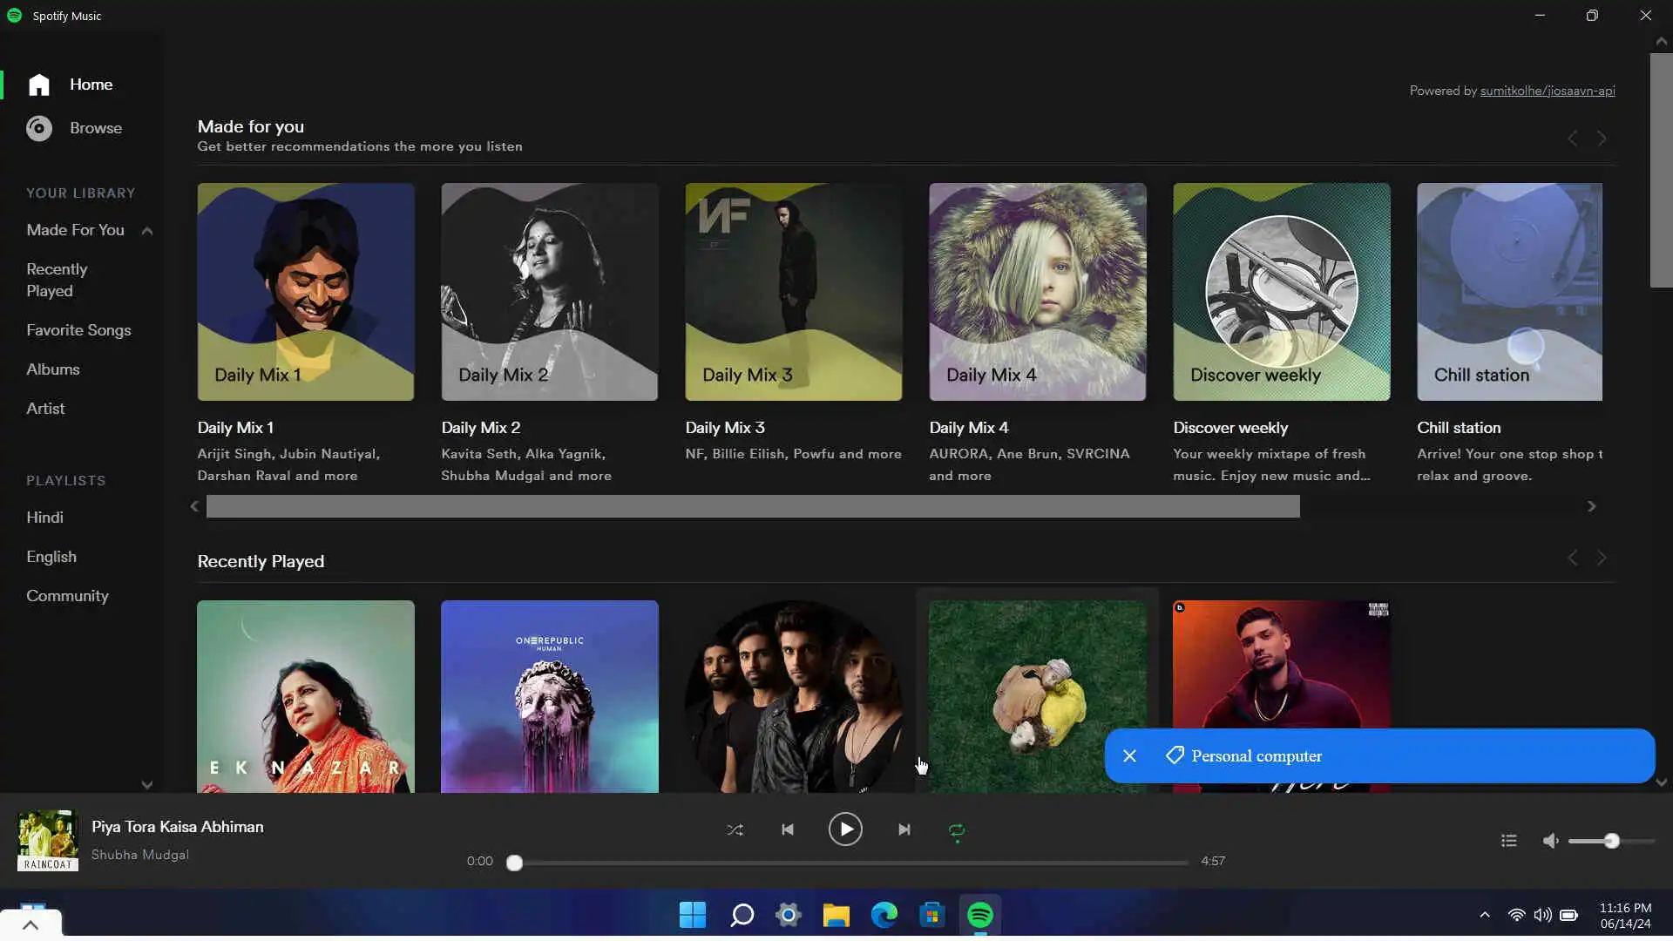Click the Home icon in sidebar
Image resolution: width=1673 pixels, height=941 pixels.
pos(38,85)
